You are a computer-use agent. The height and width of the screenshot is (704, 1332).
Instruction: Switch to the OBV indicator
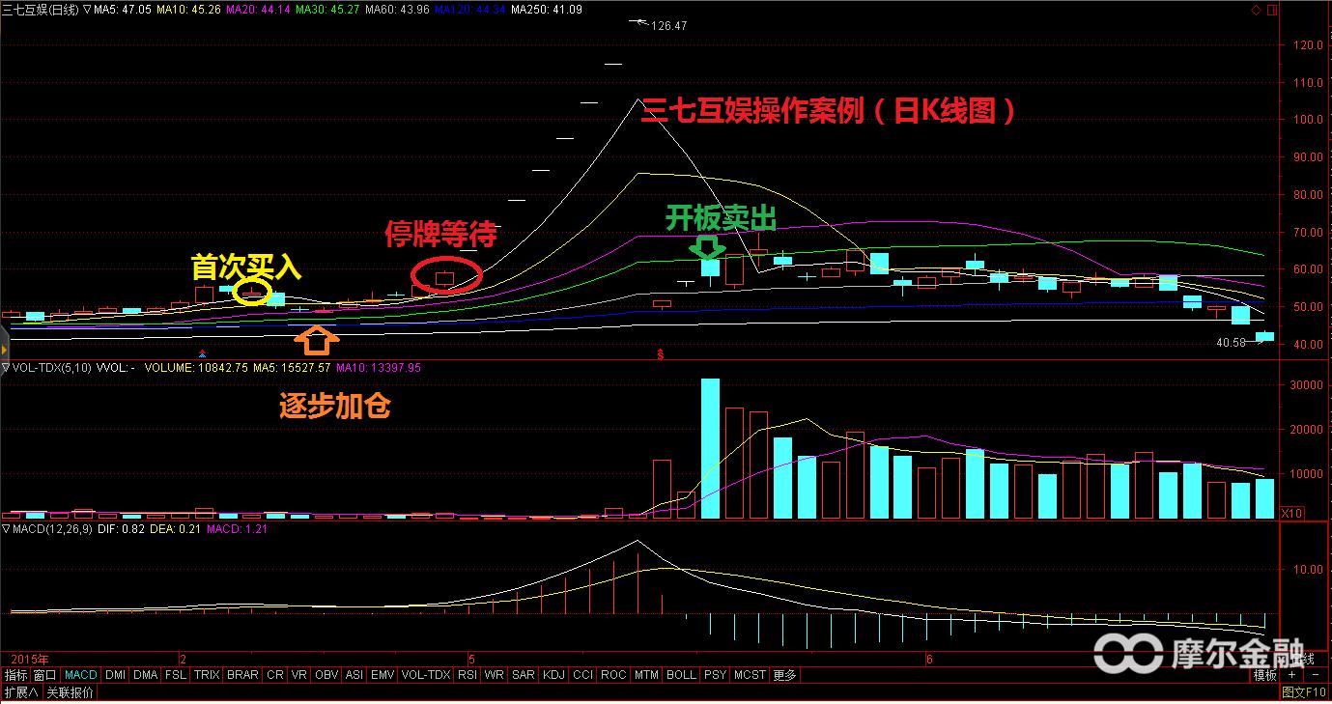click(x=326, y=675)
